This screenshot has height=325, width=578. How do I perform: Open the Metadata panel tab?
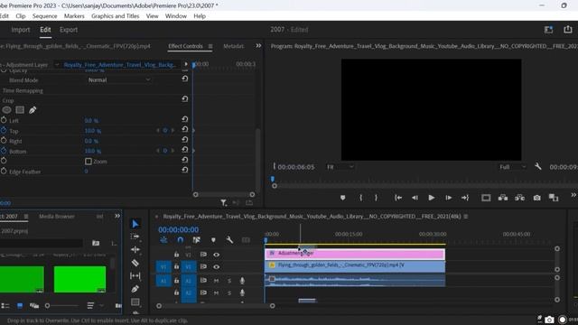pos(233,46)
